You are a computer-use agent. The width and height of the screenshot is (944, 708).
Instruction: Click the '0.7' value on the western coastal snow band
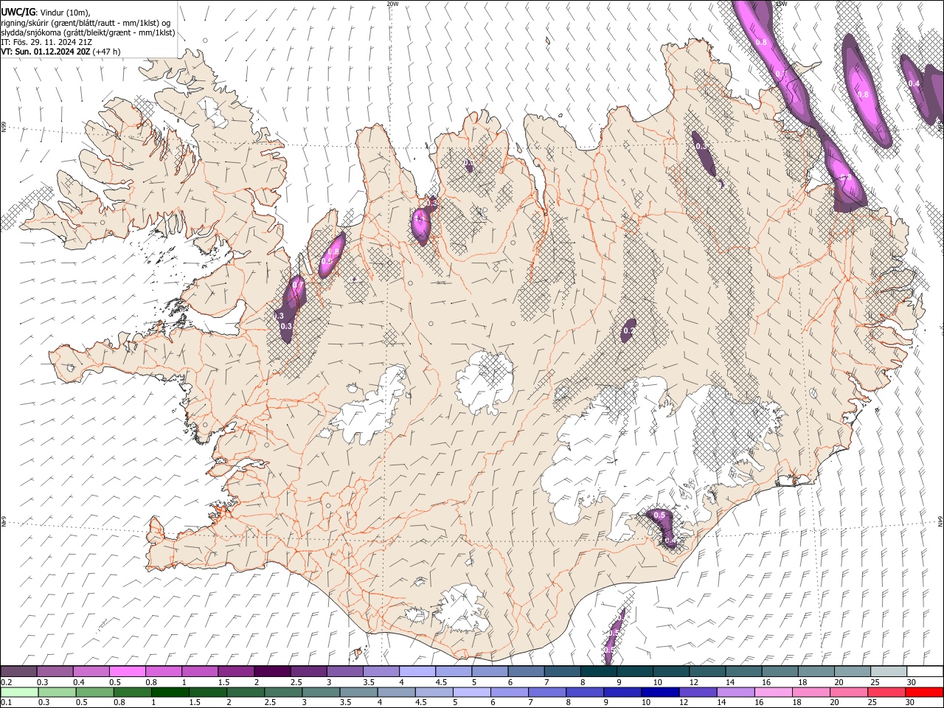click(297, 285)
